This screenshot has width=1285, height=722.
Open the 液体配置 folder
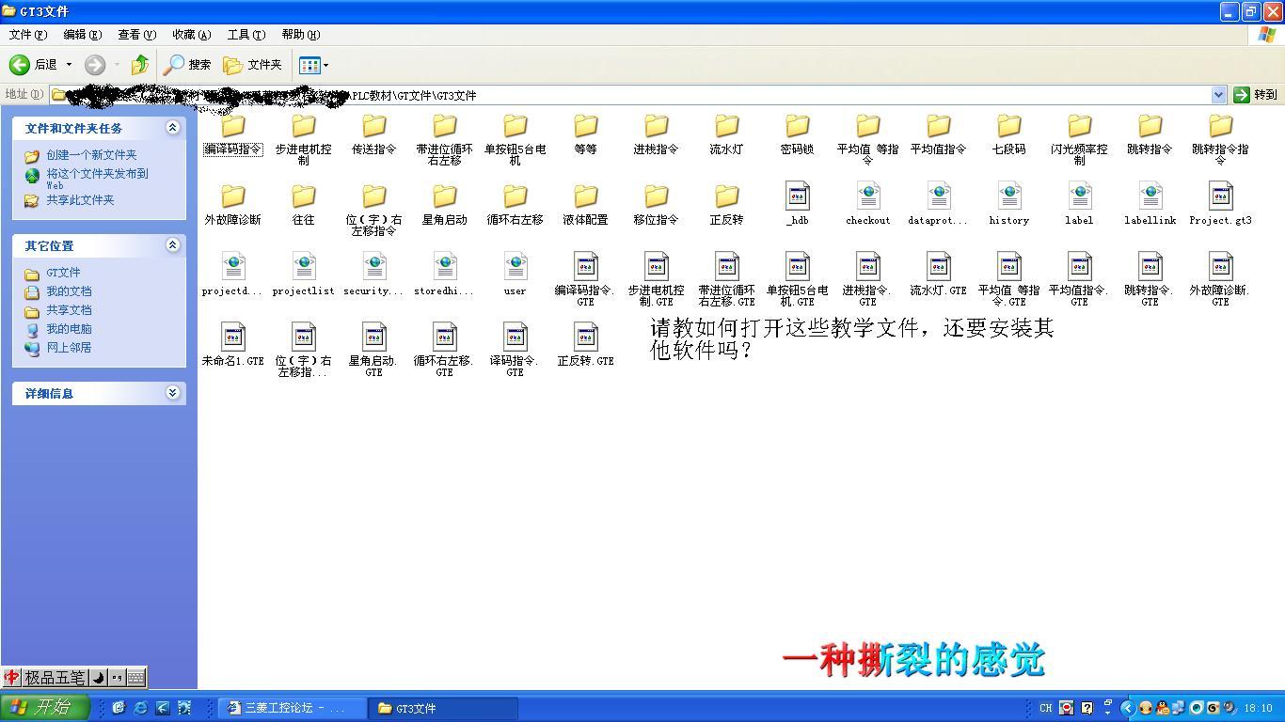585,197
